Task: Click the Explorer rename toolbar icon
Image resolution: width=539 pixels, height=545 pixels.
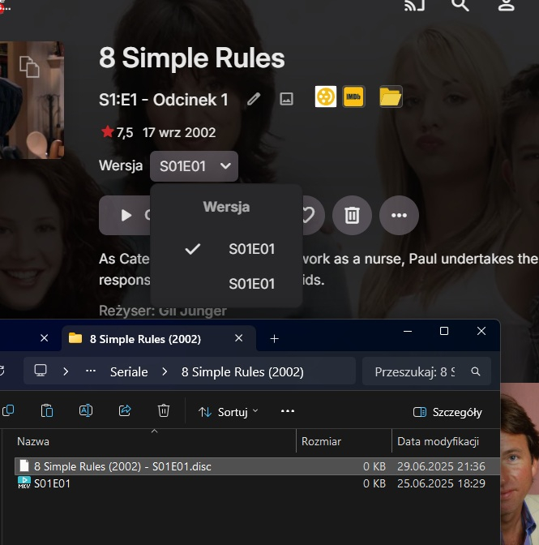Action: (x=86, y=411)
